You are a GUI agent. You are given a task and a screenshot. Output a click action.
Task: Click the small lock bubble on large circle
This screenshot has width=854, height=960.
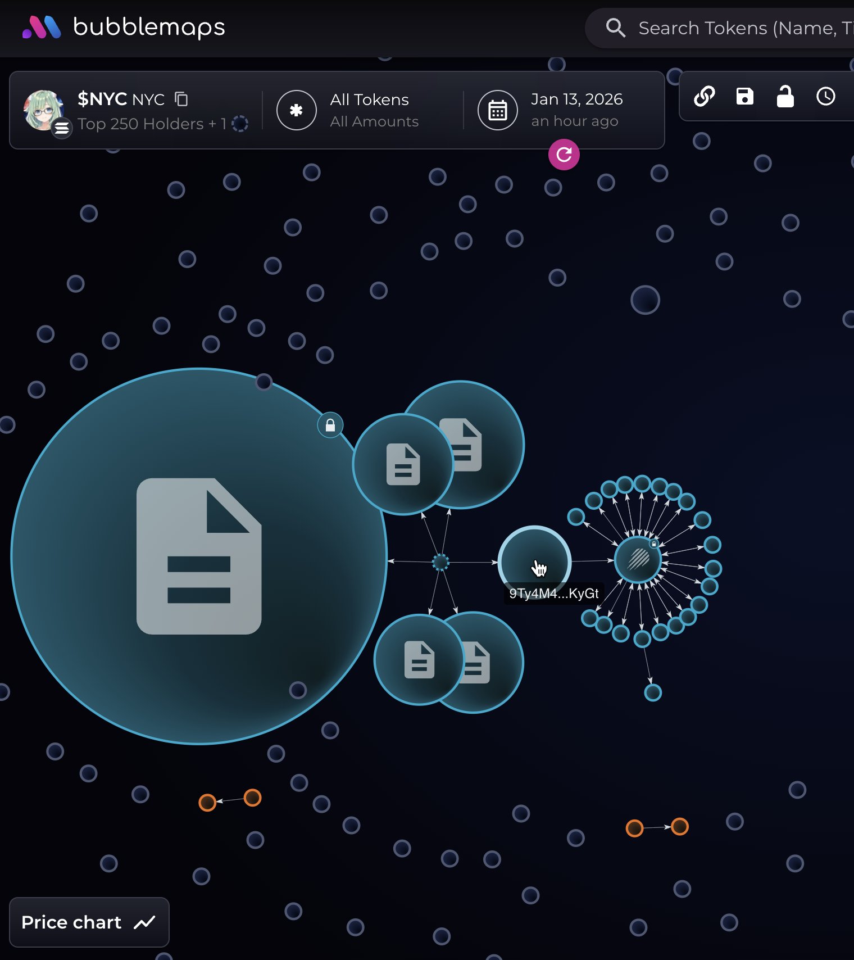pos(330,425)
